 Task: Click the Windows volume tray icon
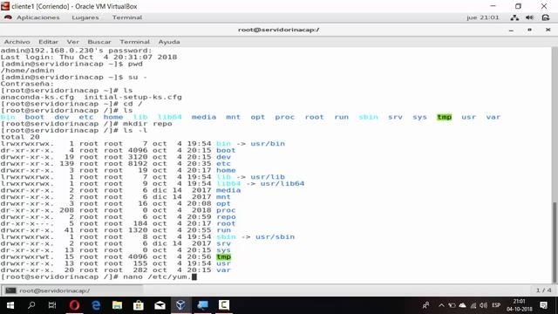483,305
